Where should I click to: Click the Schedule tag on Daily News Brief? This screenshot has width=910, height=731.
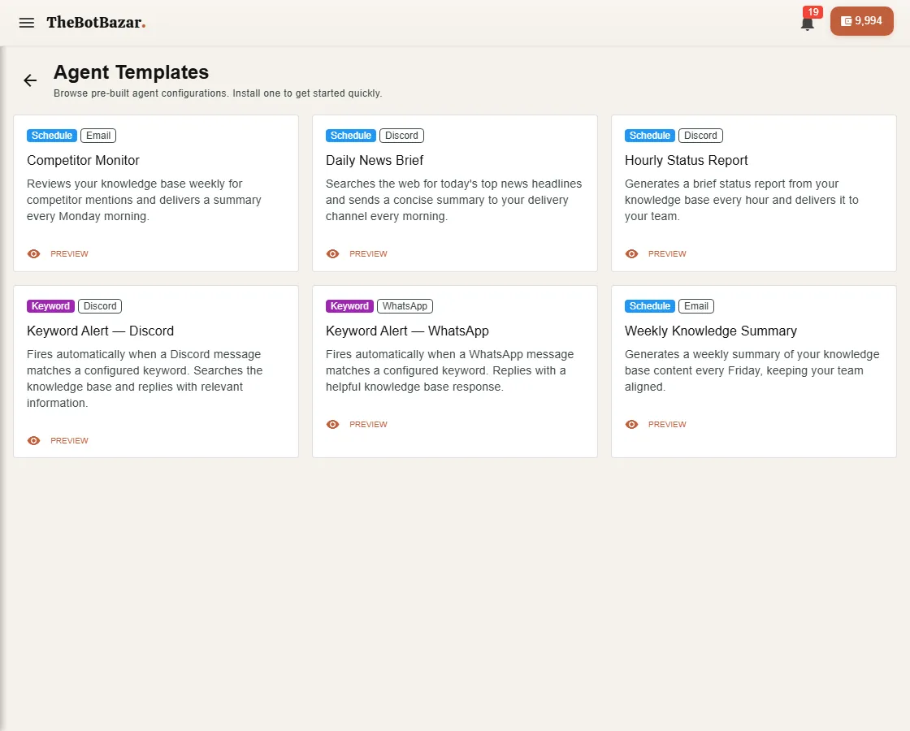pyautogui.click(x=350, y=135)
